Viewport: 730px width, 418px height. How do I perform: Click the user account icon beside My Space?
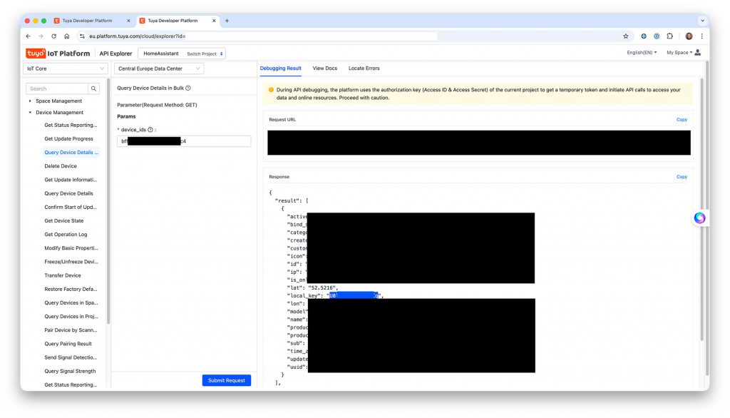tap(697, 53)
